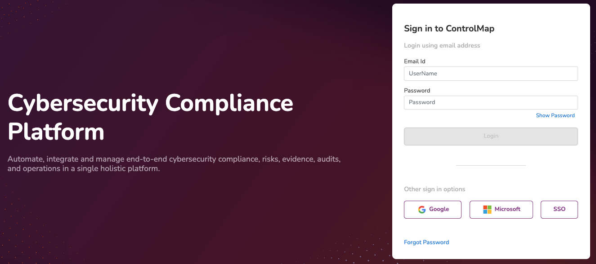Image resolution: width=596 pixels, height=264 pixels.
Task: Click the grey Login button
Action: pyautogui.click(x=491, y=136)
